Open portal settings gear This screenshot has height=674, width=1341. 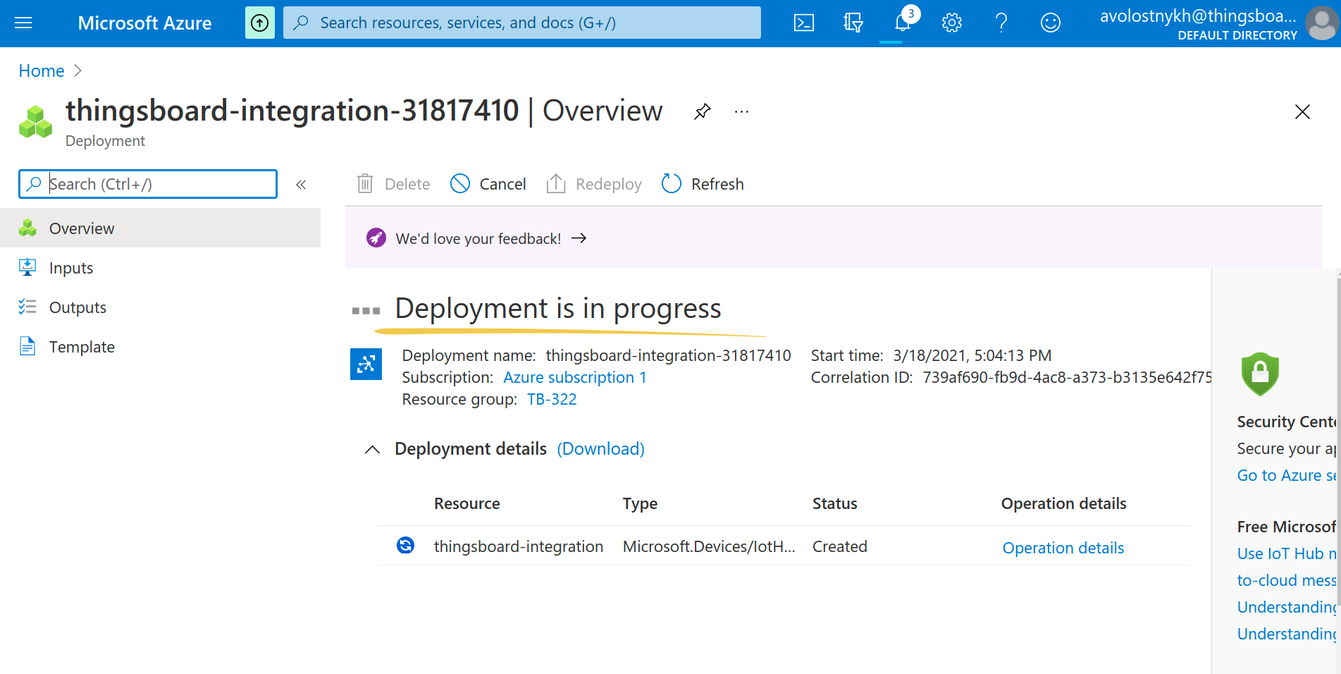tap(952, 23)
